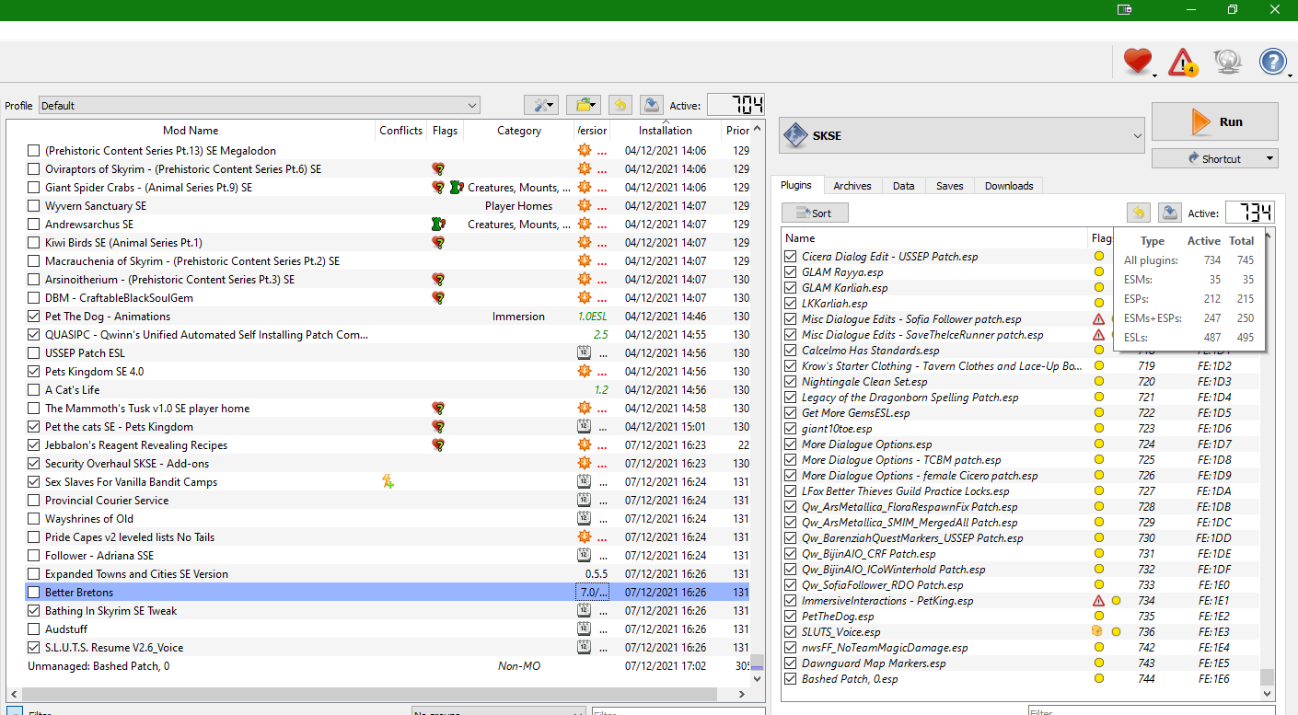Click the lightning conflict icon in Conflicts column

click(388, 482)
